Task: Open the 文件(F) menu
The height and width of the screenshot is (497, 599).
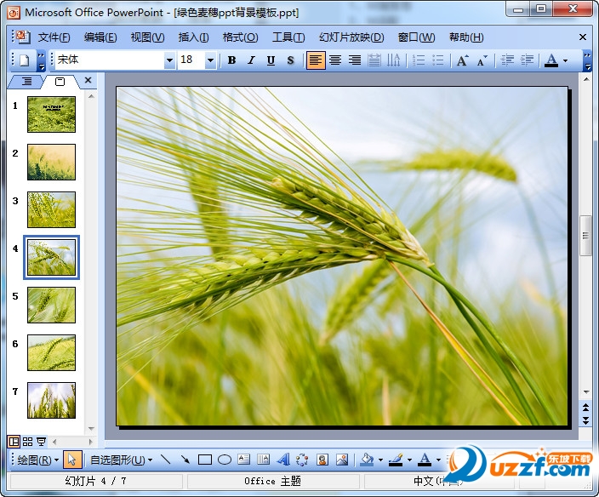Action: point(54,37)
